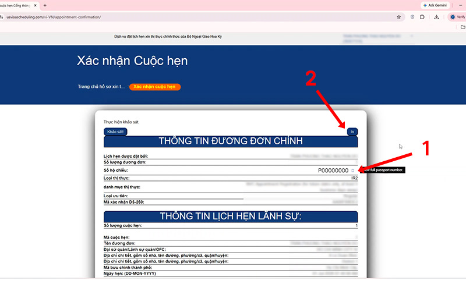Screen dimensions: 466x291
Task: Click the 'Mã cuộc hẹn:' label
Action: coord(116,237)
